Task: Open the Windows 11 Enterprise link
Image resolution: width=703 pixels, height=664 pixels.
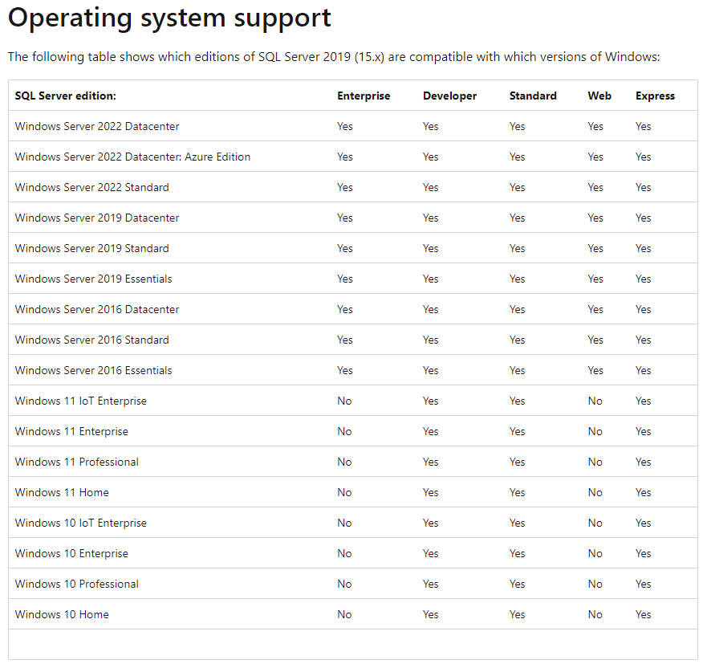Action: tap(71, 431)
